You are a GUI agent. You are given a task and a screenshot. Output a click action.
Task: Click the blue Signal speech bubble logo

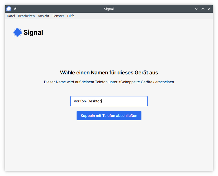pos(17,32)
